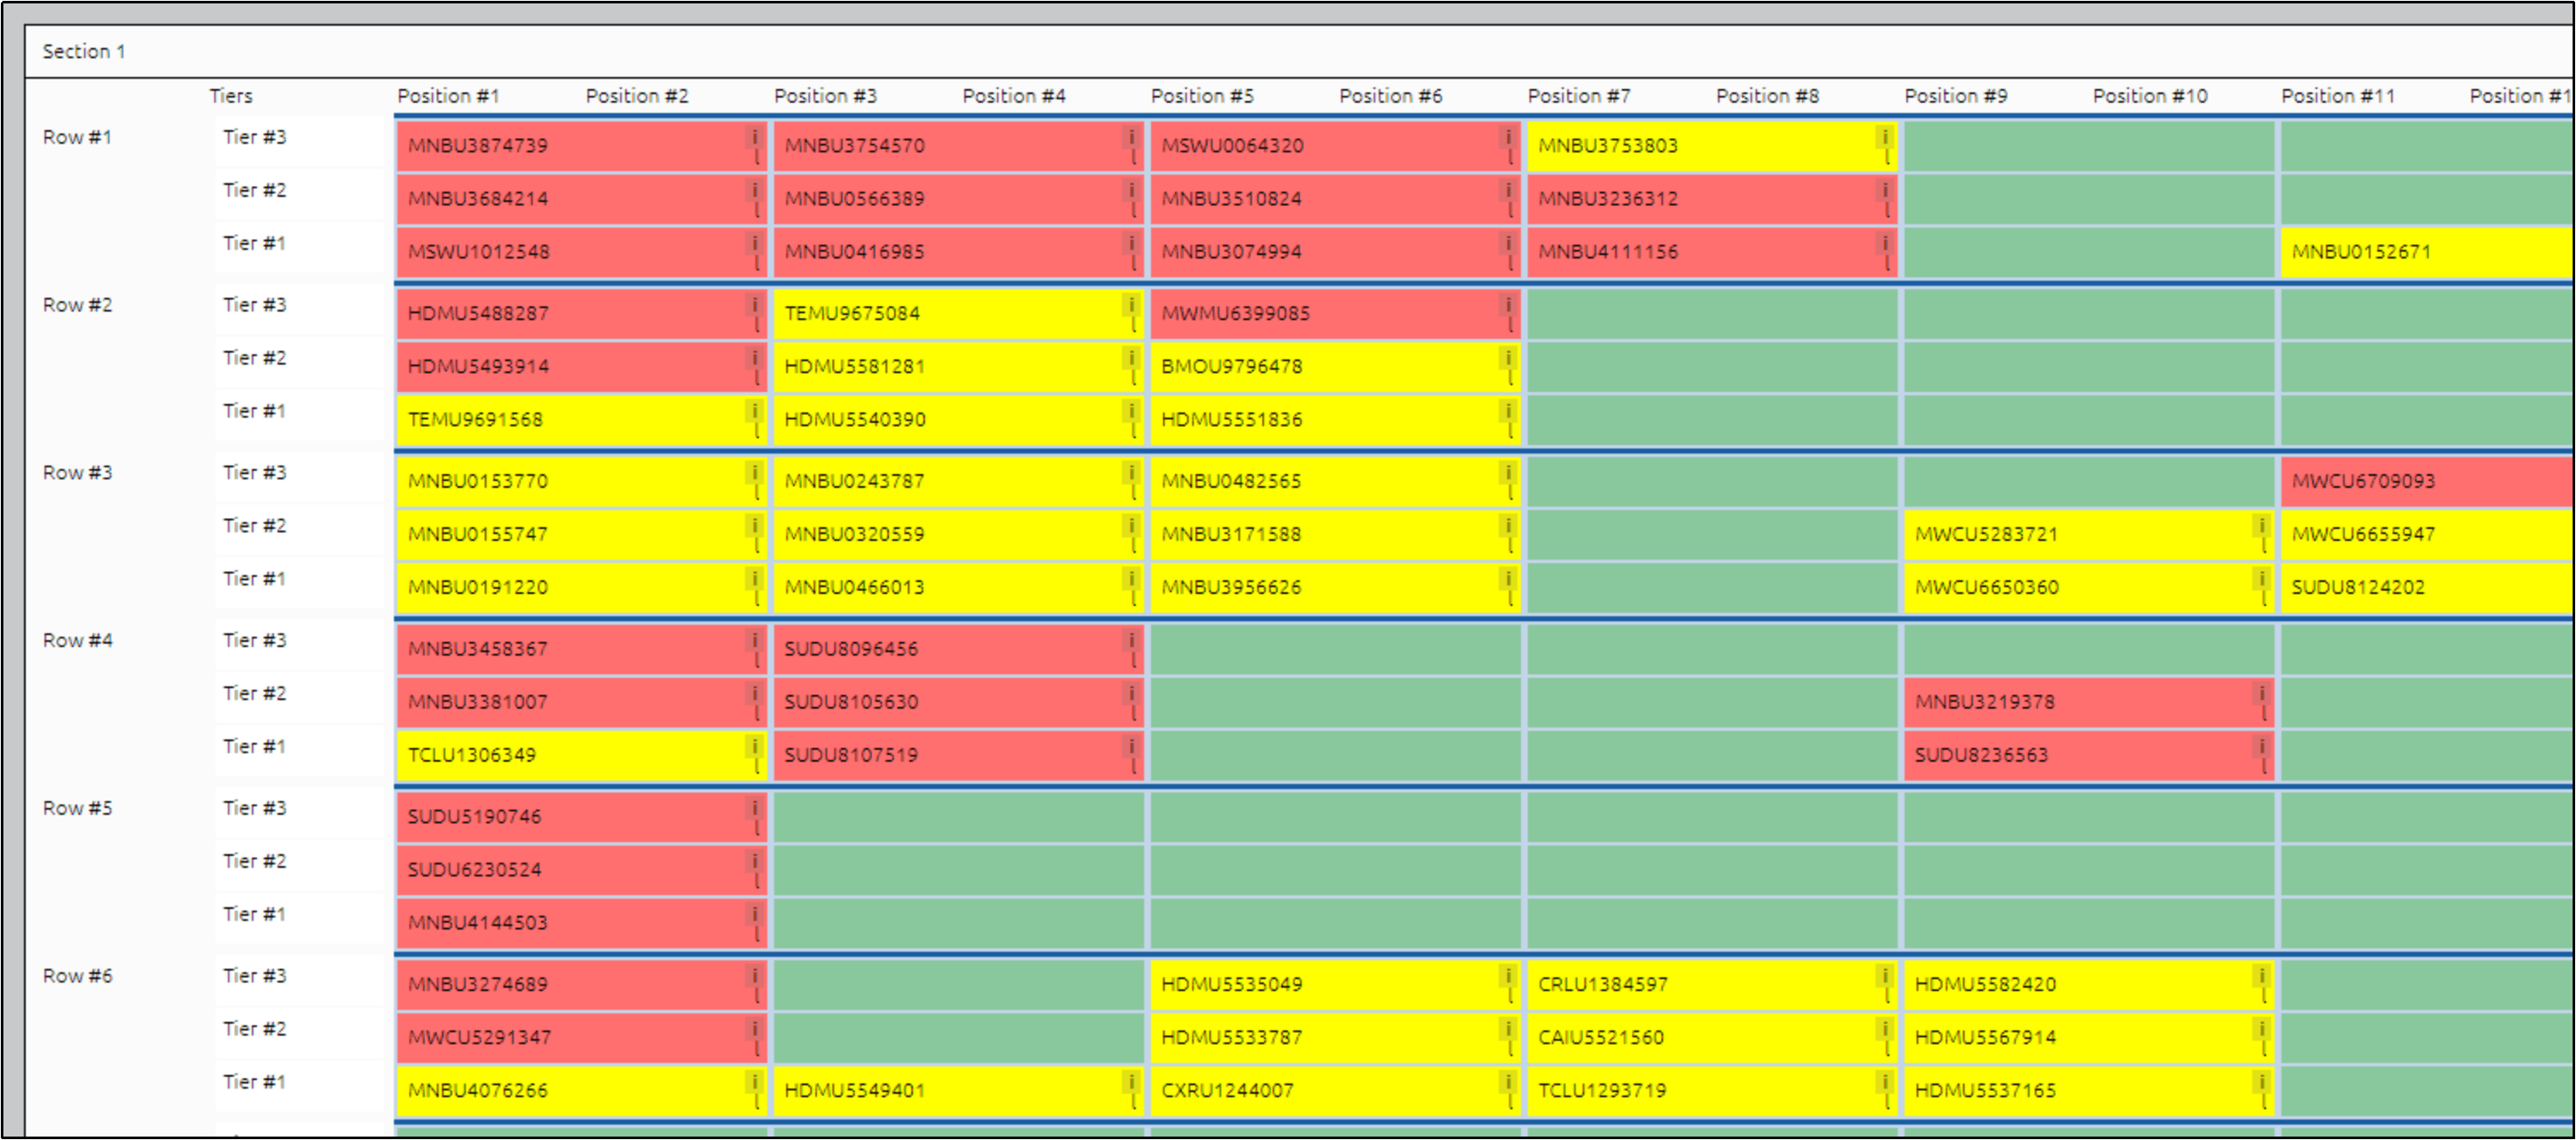Select container MNBU3274689
Viewport: 2576px width, 1140px height.
581,985
